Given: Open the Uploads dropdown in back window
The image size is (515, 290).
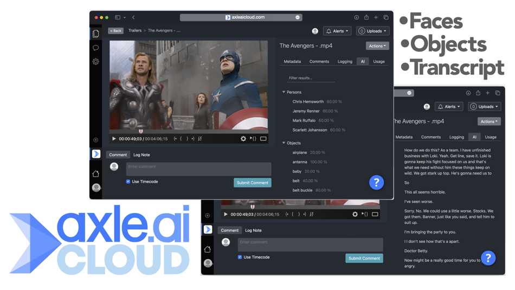Looking at the screenshot, I should [485, 106].
